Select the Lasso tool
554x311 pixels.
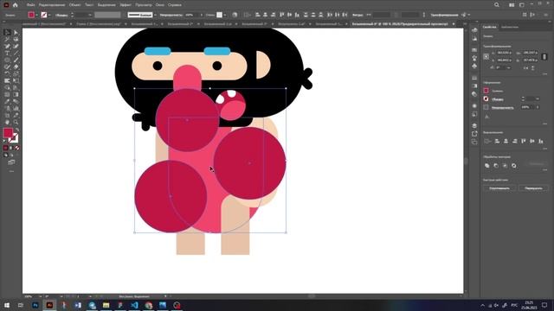[x=16, y=39]
